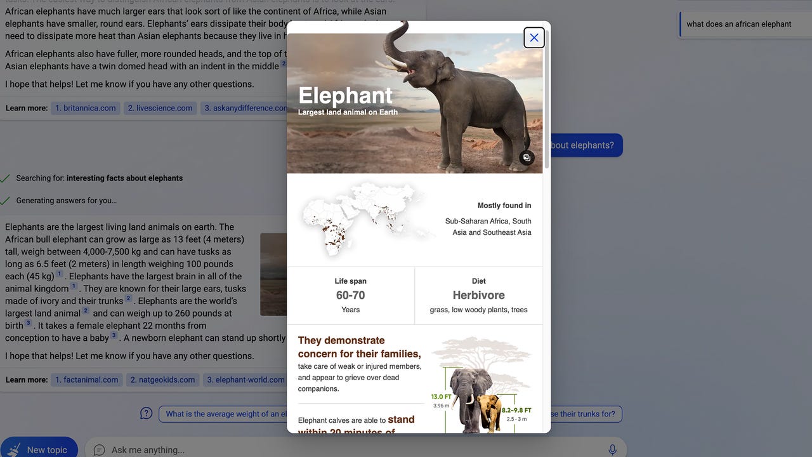
Task: Open the elephant-world.com source link
Action: [245, 380]
